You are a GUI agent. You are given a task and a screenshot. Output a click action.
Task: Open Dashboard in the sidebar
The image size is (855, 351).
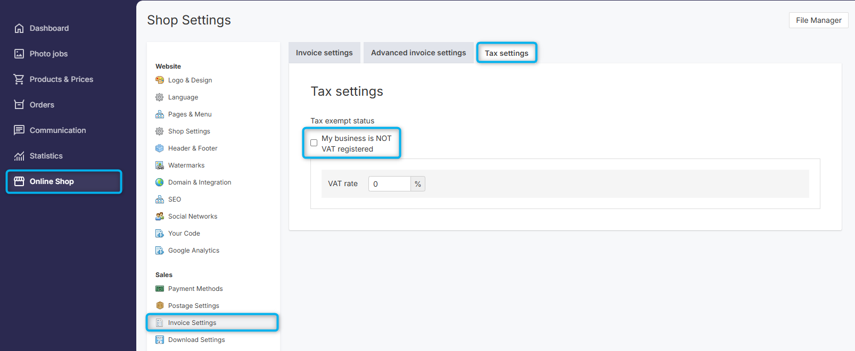tap(49, 28)
